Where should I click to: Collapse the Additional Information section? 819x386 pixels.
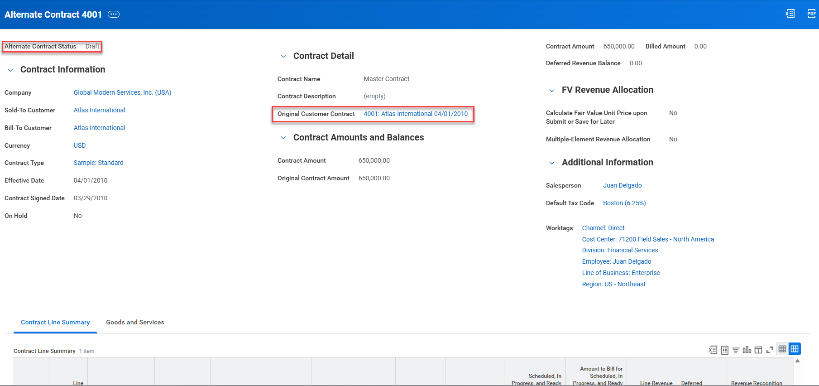[552, 163]
